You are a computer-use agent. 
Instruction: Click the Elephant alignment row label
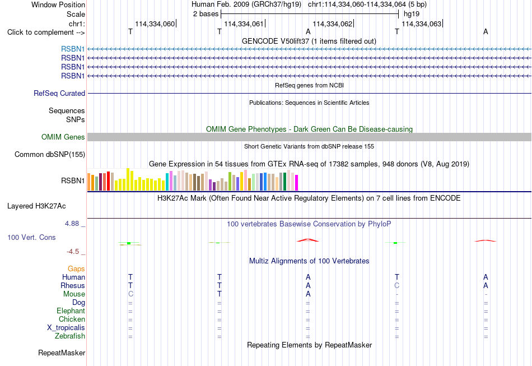71,311
